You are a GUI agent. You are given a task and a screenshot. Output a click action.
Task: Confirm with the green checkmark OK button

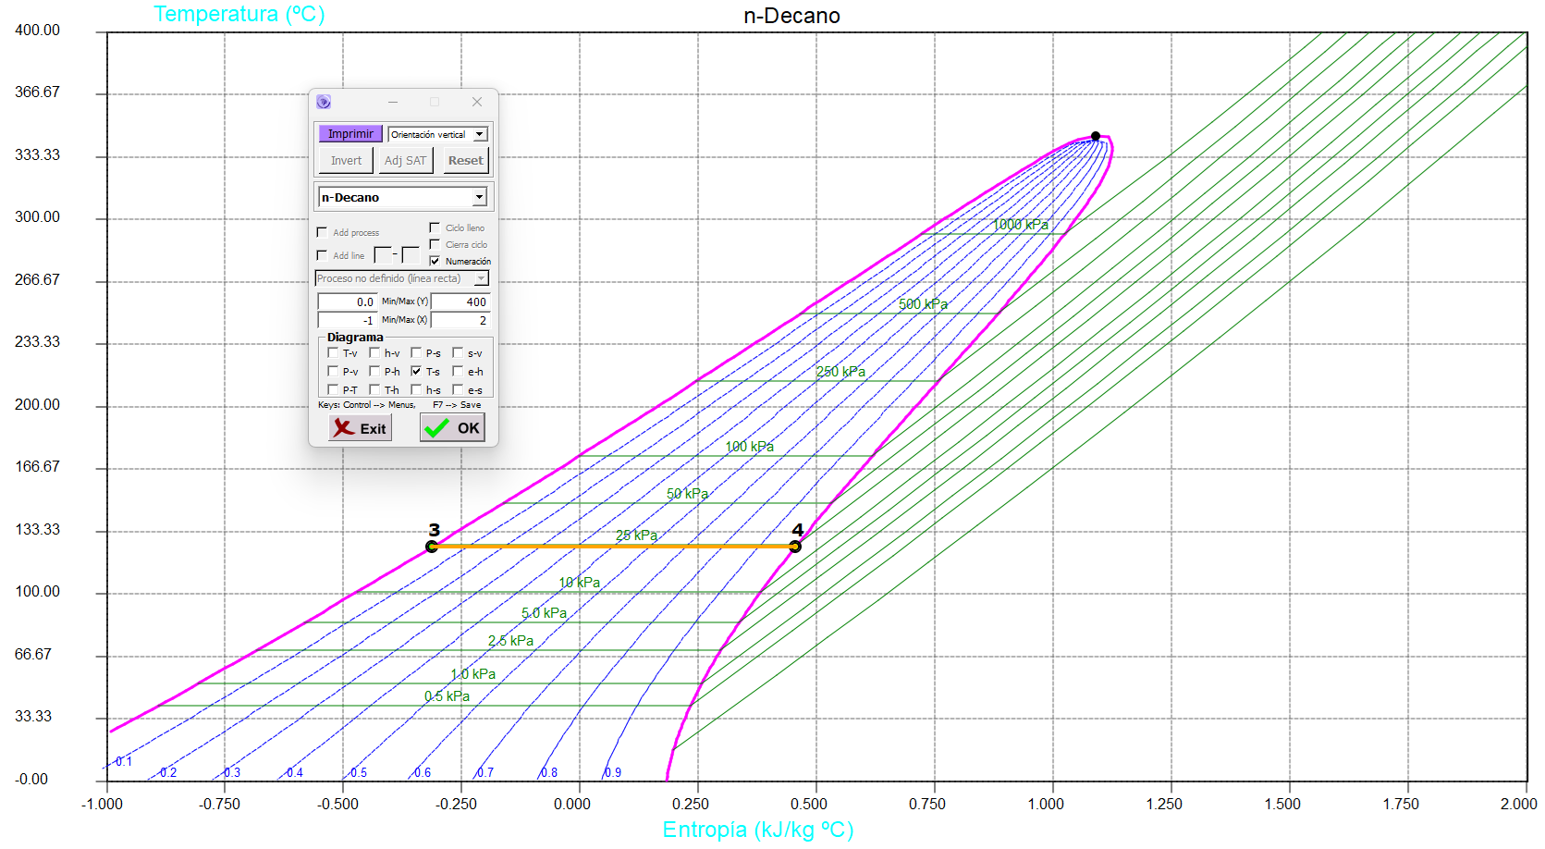pyautogui.click(x=452, y=427)
